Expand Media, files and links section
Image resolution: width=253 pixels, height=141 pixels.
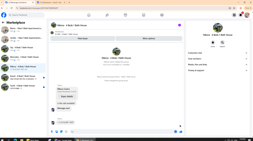[x=218, y=65]
